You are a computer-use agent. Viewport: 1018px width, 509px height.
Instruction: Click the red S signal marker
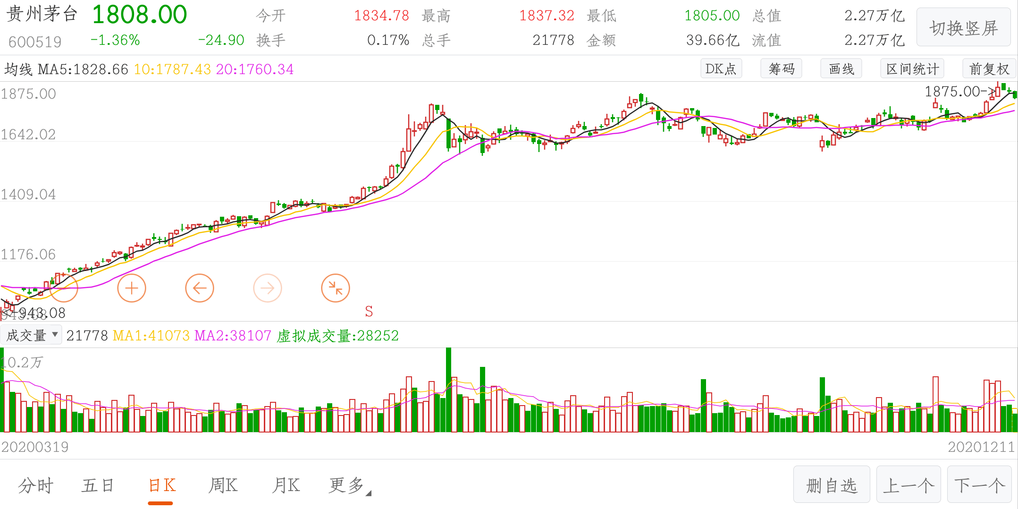point(369,311)
